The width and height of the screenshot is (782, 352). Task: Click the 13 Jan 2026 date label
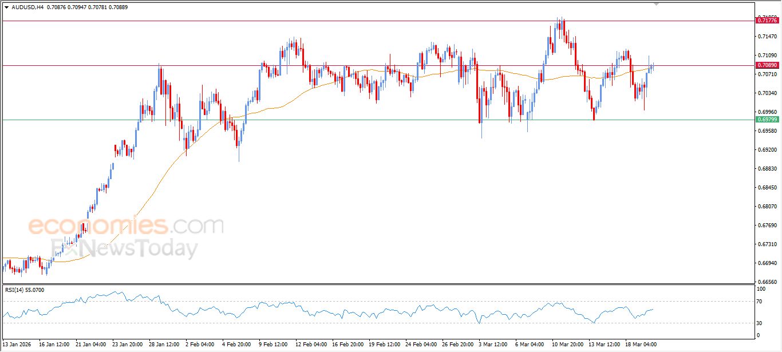tap(18, 345)
